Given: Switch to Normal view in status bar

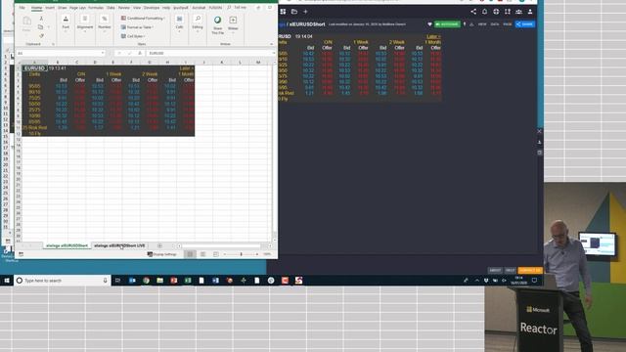Looking at the screenshot, I should [x=190, y=254].
